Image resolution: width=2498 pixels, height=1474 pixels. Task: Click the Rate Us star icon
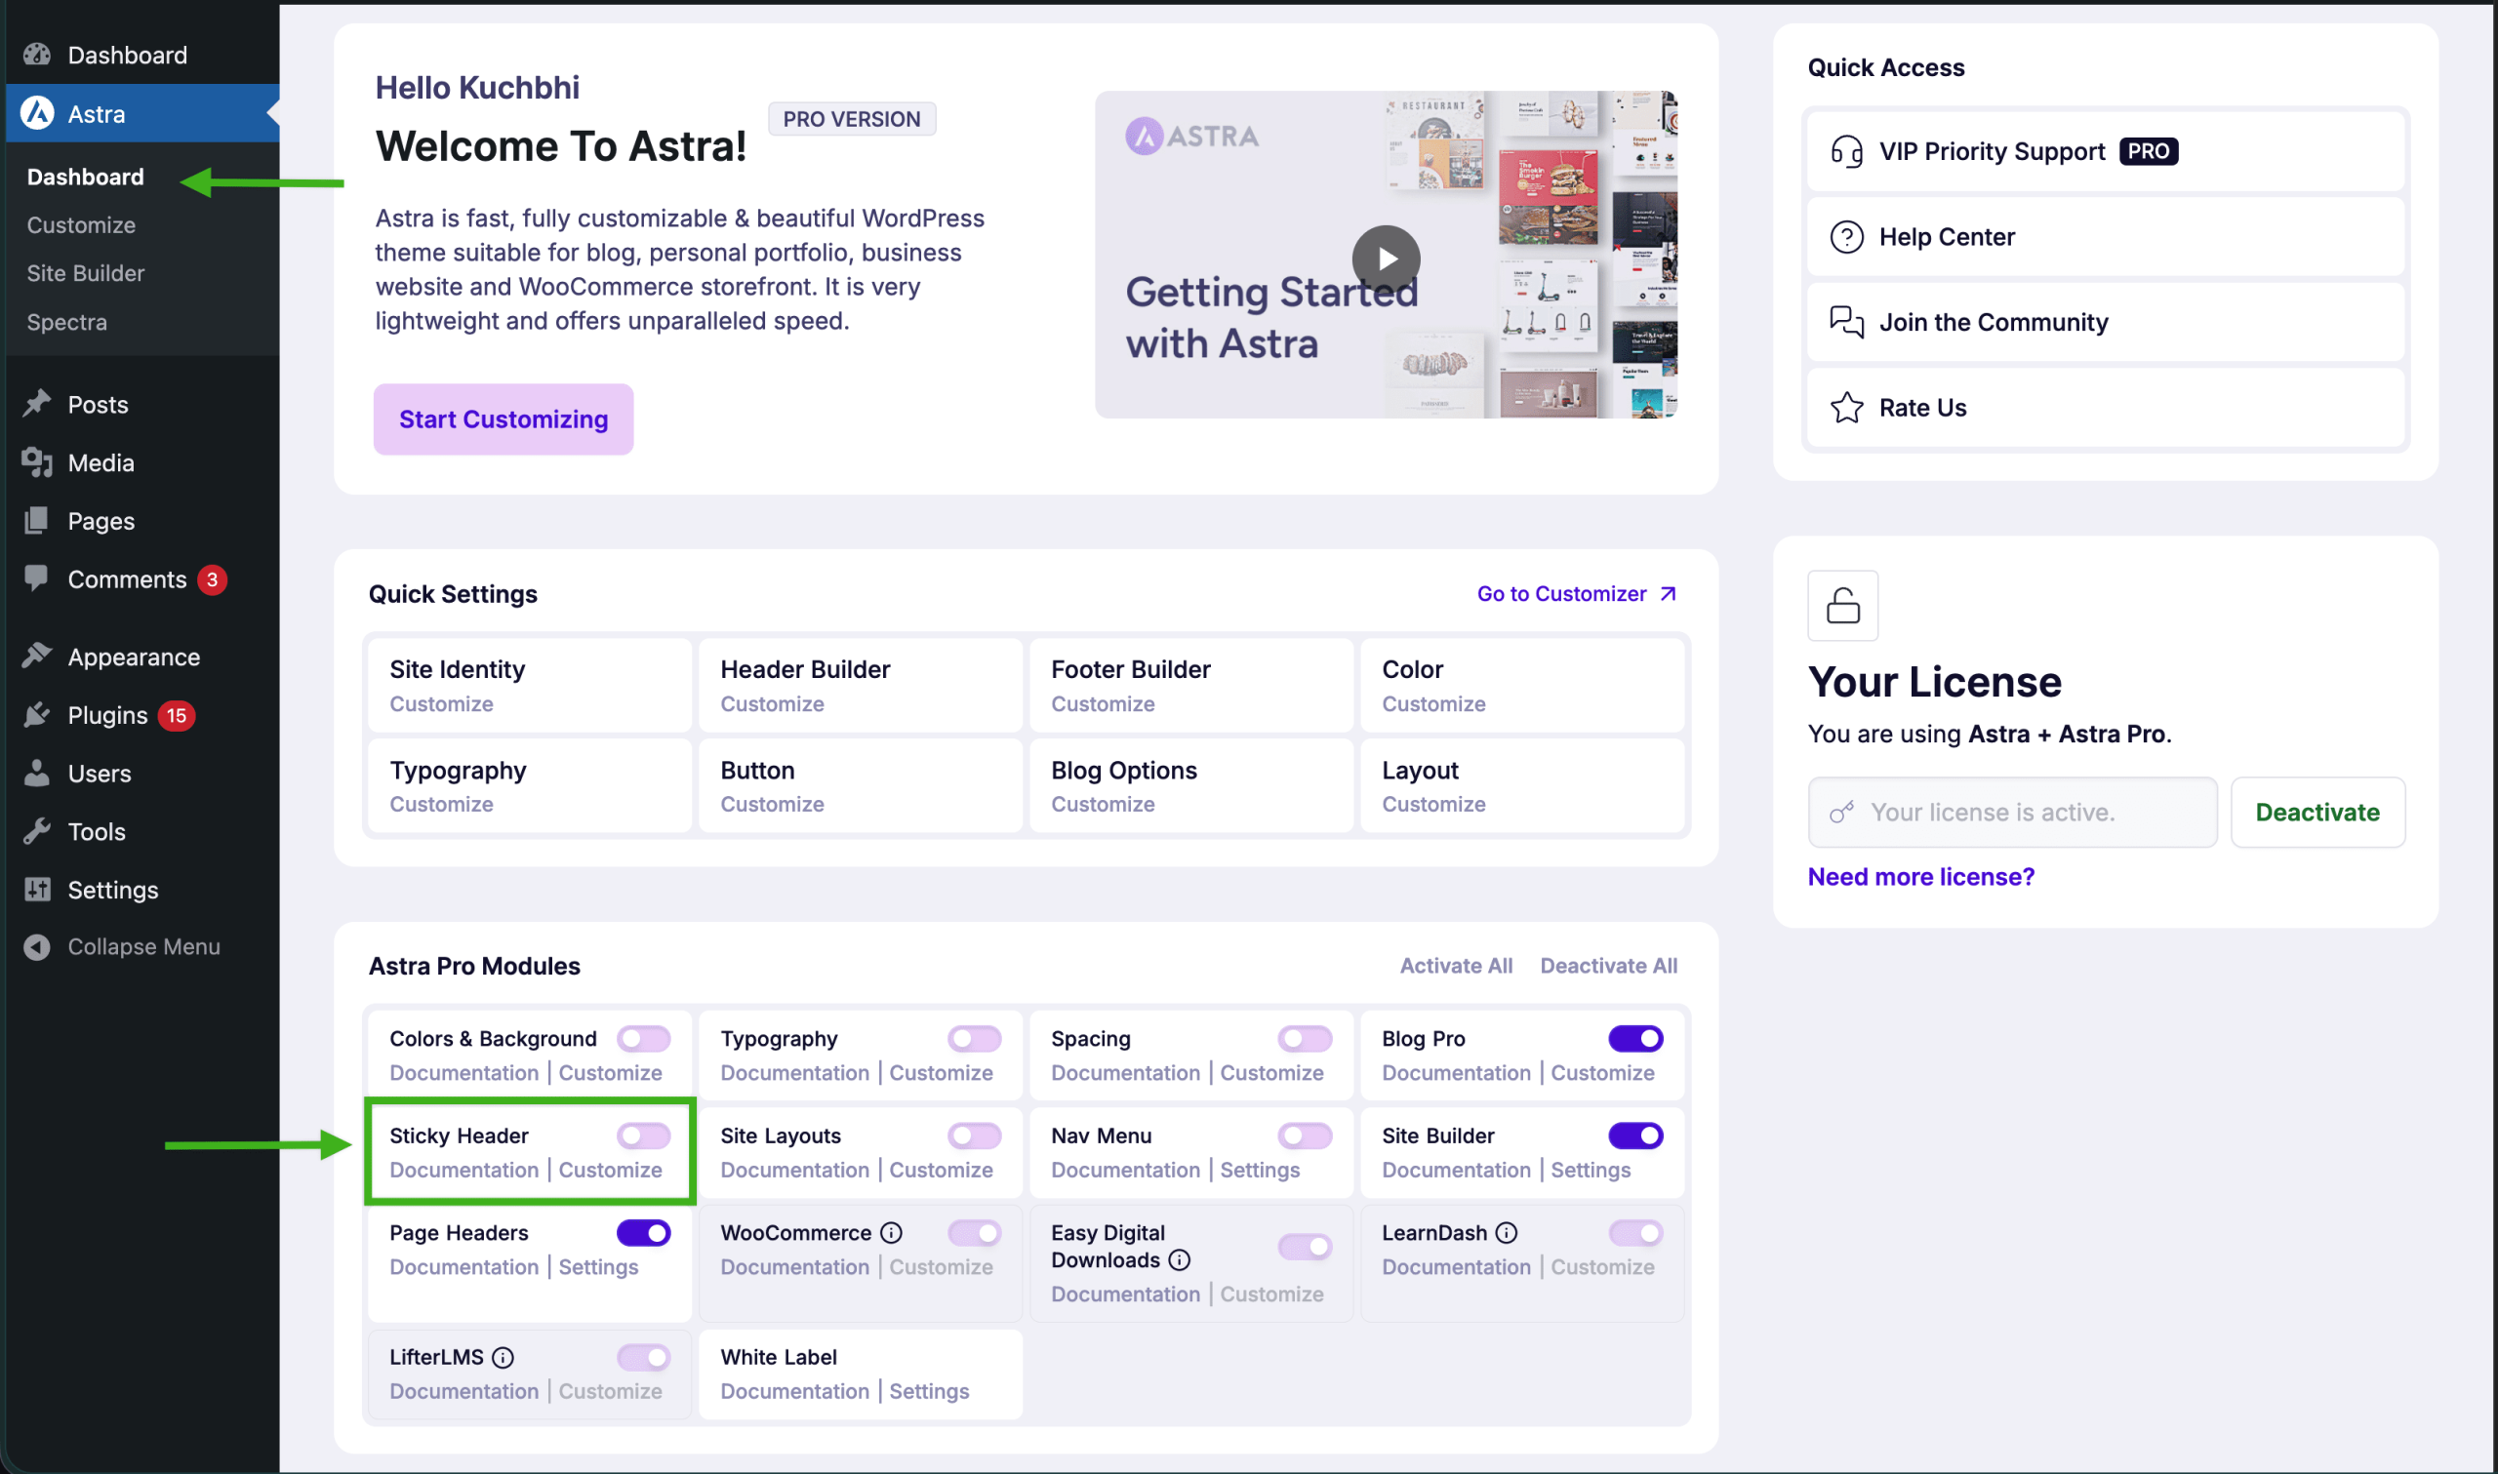pos(1845,407)
